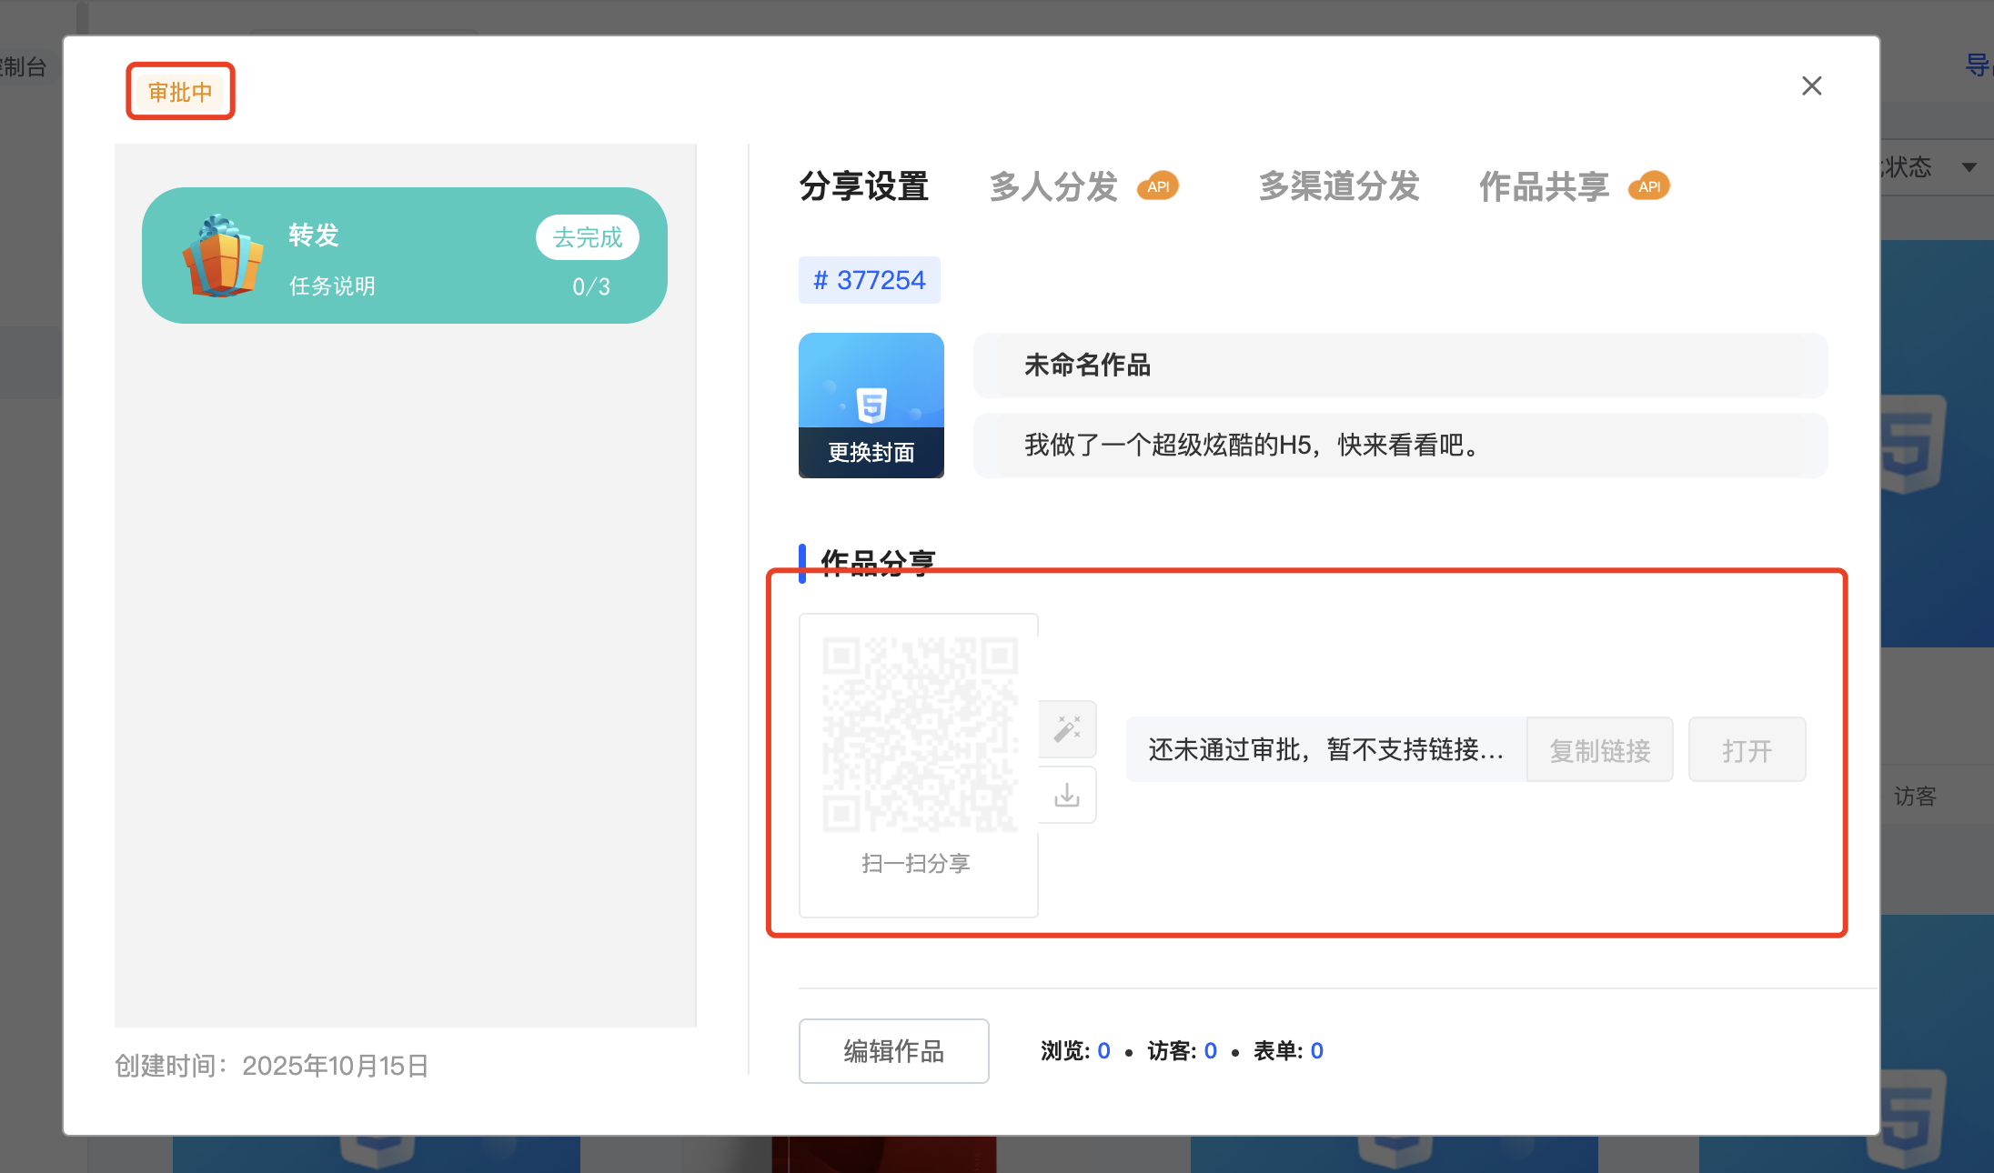Select the 分享设置 tab

point(863,186)
